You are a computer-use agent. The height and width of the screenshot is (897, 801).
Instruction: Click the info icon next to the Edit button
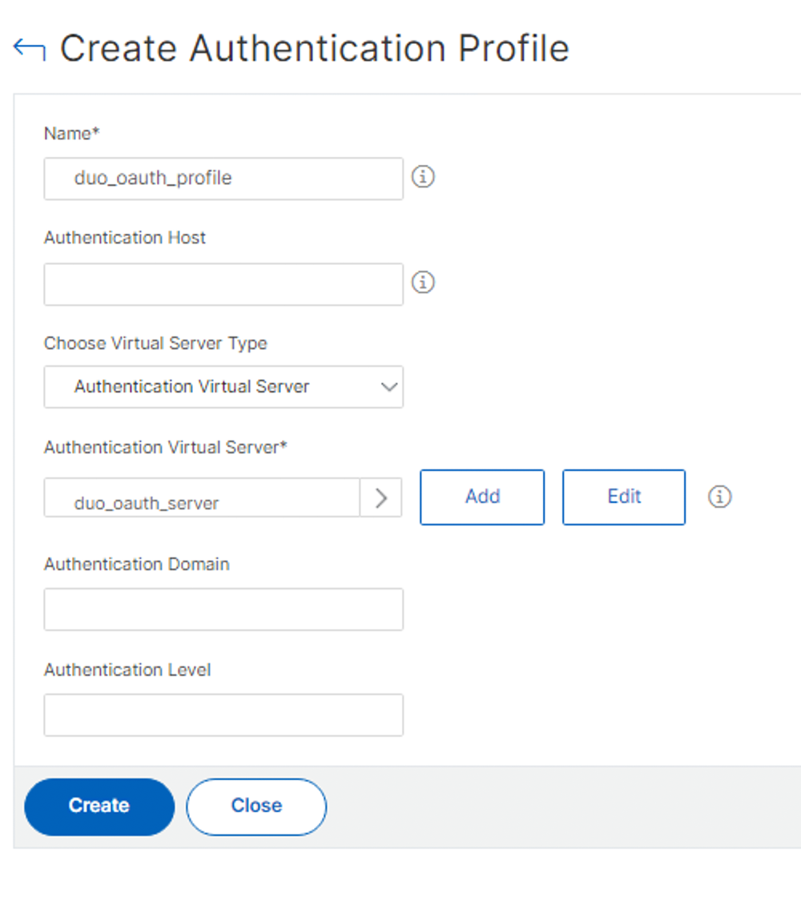pyautogui.click(x=720, y=497)
